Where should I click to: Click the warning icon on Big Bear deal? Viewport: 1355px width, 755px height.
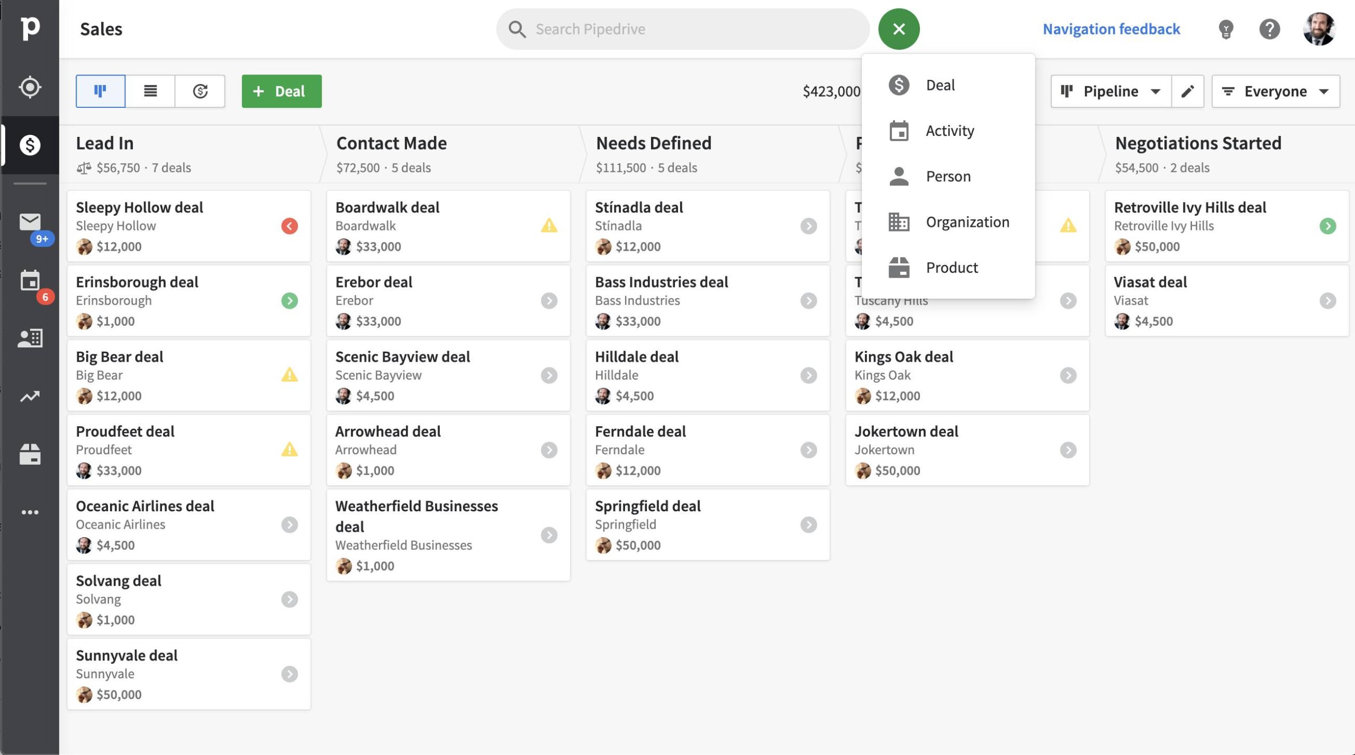[x=291, y=375]
